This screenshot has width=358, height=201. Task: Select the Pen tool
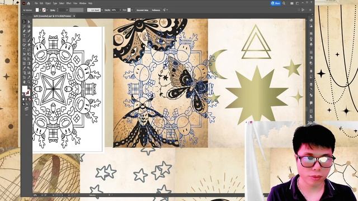tap(25, 31)
